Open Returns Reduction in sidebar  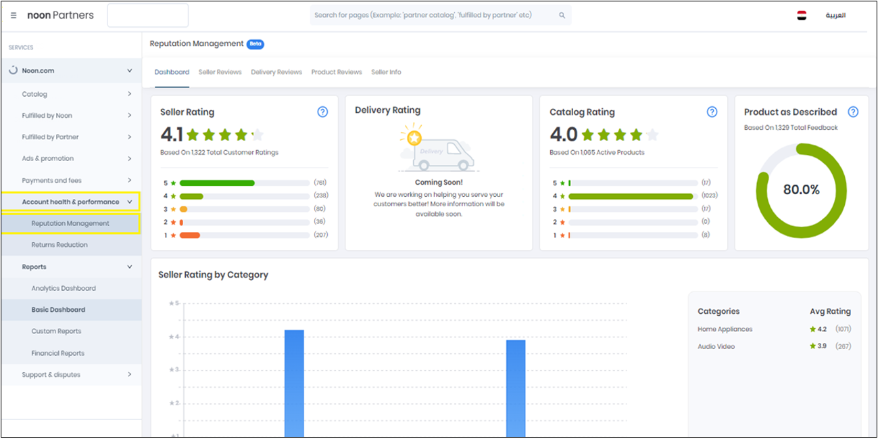pos(59,245)
